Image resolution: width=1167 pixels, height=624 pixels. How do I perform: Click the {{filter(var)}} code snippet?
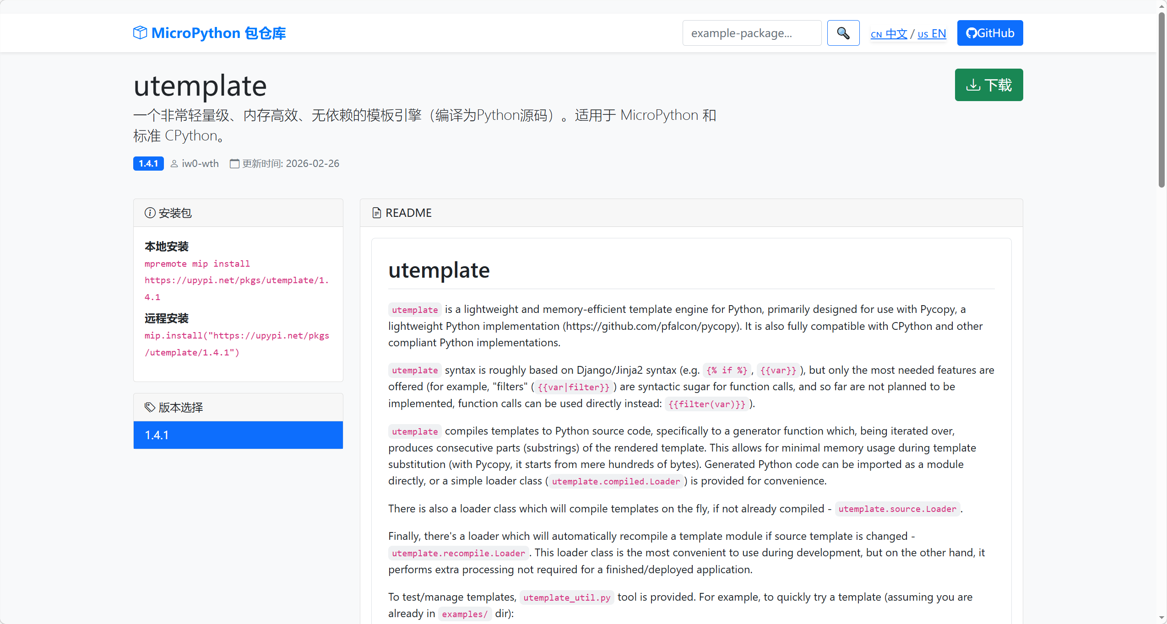(706, 404)
